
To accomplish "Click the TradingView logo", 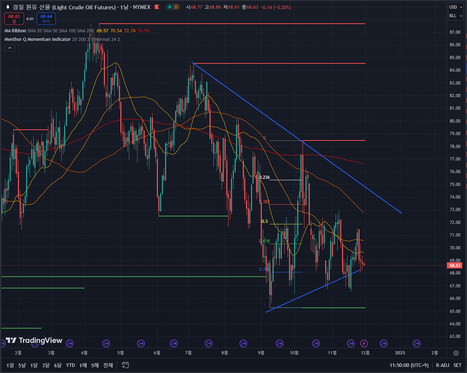I will 34,340.
